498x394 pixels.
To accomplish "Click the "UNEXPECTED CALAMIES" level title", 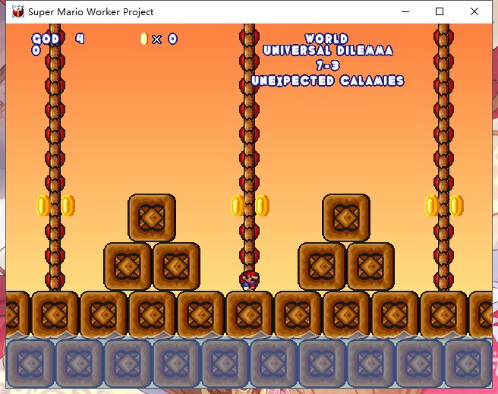I will click(x=327, y=80).
